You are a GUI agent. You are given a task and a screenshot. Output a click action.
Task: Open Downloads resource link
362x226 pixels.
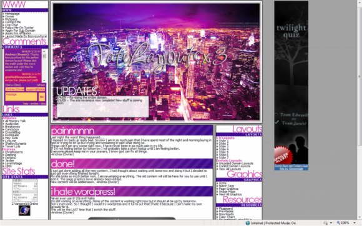(226, 214)
